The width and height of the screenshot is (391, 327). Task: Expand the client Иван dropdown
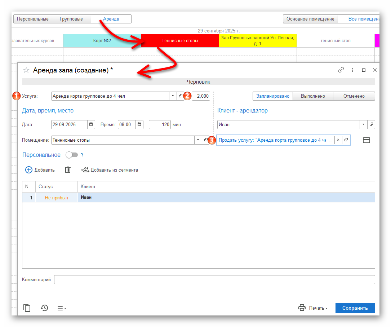363,125
